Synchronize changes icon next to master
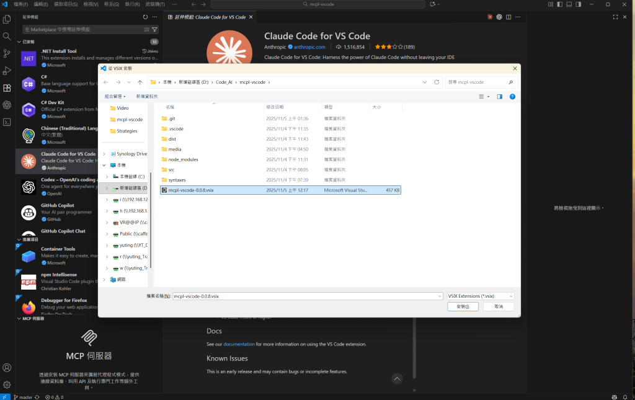 37,397
